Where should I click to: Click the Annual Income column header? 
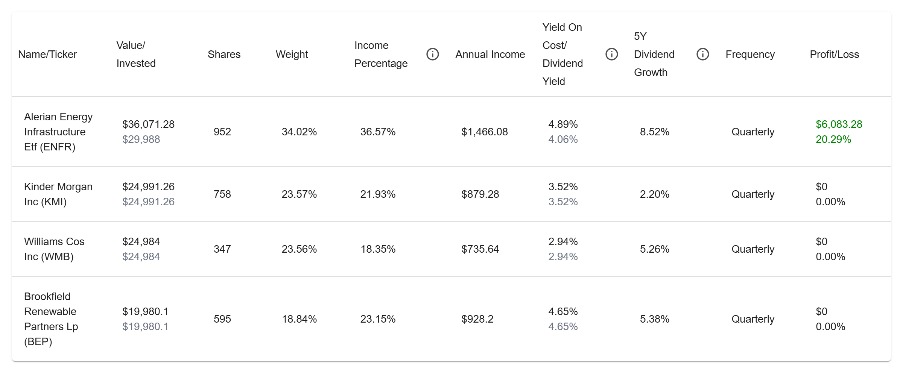[490, 55]
